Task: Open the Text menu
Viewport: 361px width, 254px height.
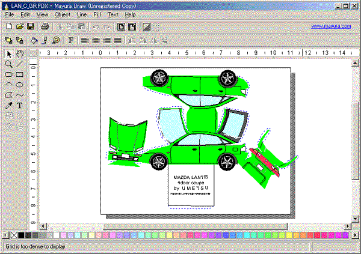Action: tap(113, 14)
